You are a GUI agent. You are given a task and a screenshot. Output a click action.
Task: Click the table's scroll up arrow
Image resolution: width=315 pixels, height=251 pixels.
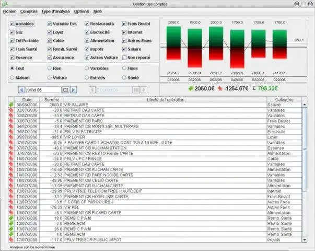click(x=305, y=105)
